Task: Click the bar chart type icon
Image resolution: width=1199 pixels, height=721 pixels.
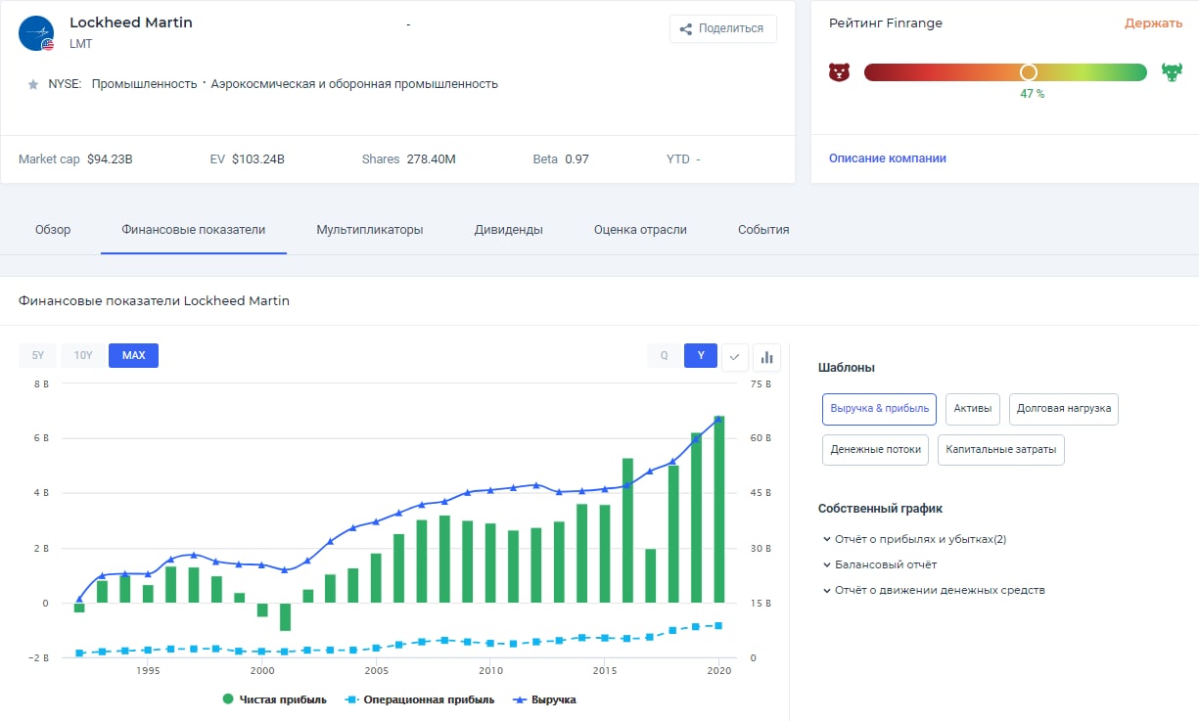Action: [766, 356]
